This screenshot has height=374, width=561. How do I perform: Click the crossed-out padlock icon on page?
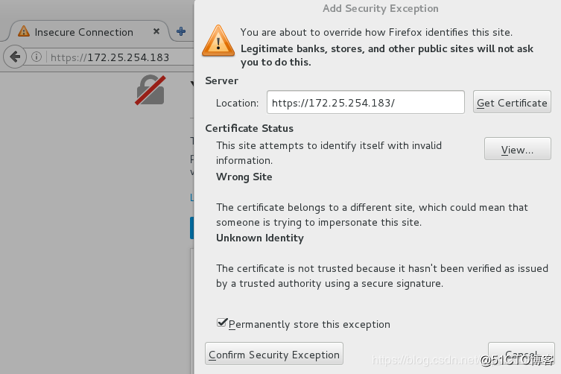point(150,90)
